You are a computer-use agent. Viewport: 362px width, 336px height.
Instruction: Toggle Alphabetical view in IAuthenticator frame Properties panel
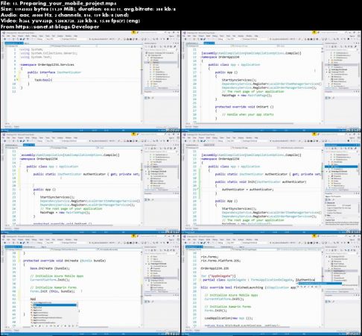(149, 98)
